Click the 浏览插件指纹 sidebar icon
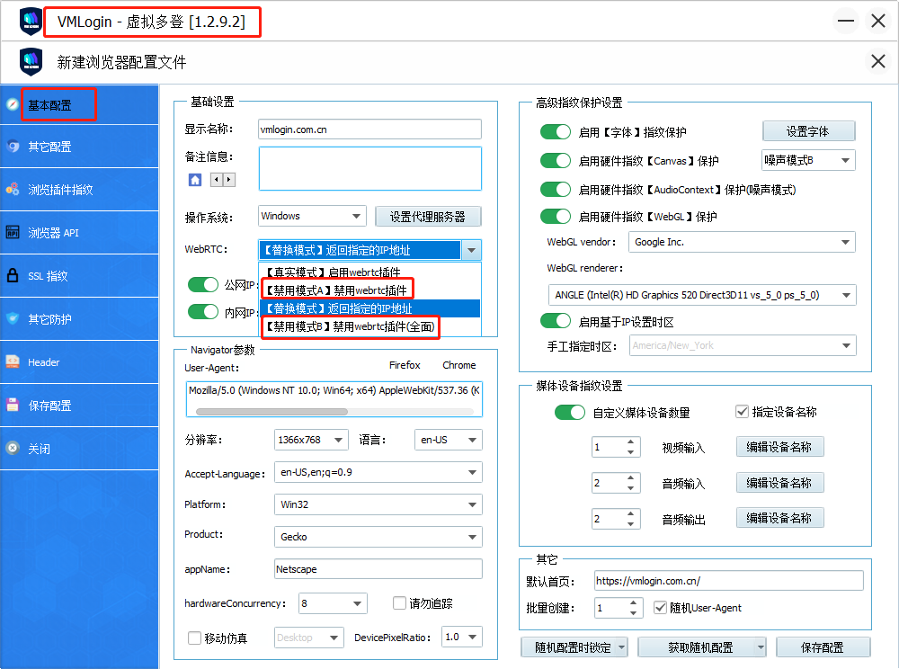The image size is (899, 669). click(x=13, y=190)
